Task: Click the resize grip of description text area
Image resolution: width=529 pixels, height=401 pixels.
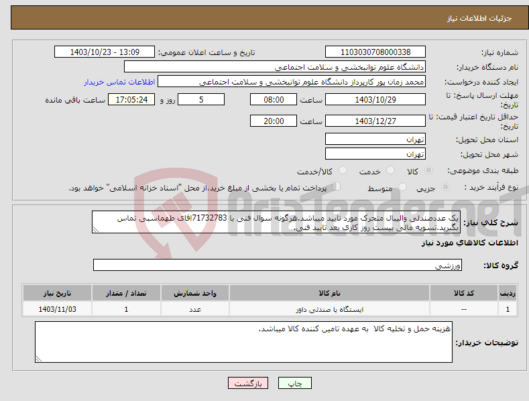Action: [x=95, y=229]
